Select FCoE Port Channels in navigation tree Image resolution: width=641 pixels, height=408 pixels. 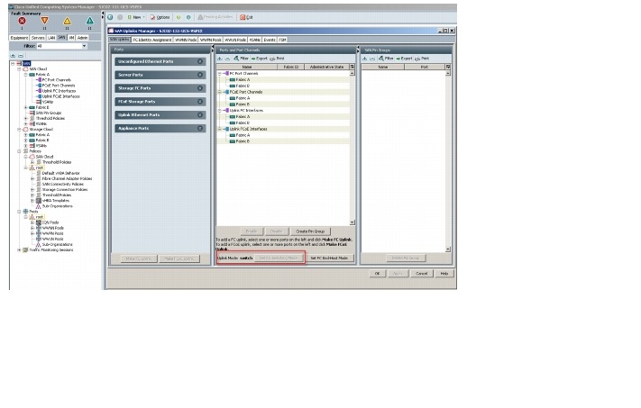coord(59,86)
